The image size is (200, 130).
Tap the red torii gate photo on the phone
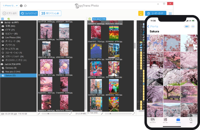[x=155, y=60]
